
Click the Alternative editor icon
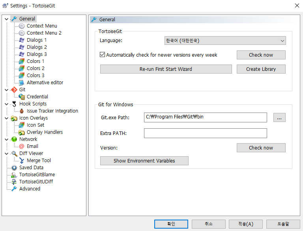point(22,83)
